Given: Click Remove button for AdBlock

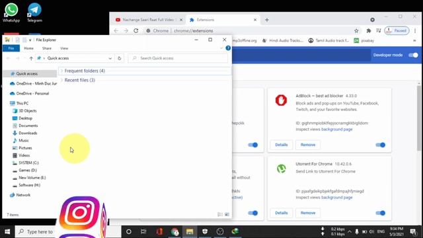Looking at the screenshot, I should coord(308,145).
